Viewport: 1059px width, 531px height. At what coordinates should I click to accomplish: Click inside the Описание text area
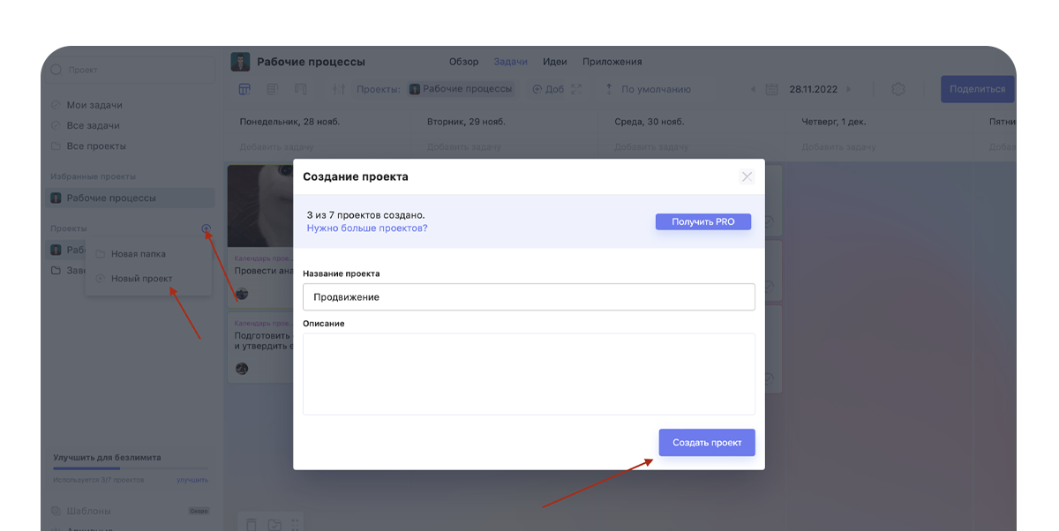click(529, 374)
